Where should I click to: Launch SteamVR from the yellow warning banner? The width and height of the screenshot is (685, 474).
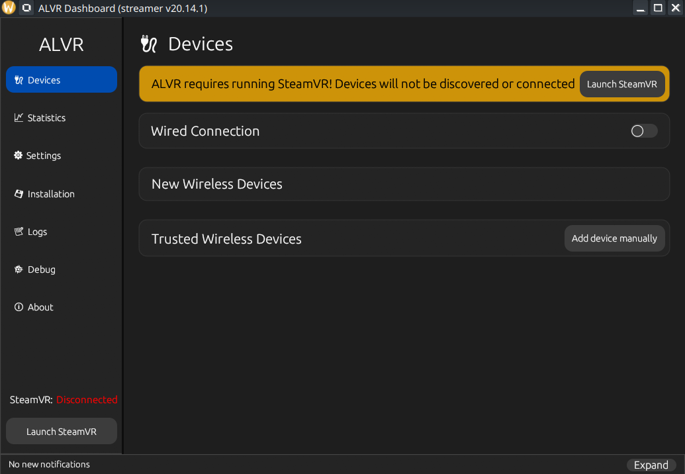(621, 84)
